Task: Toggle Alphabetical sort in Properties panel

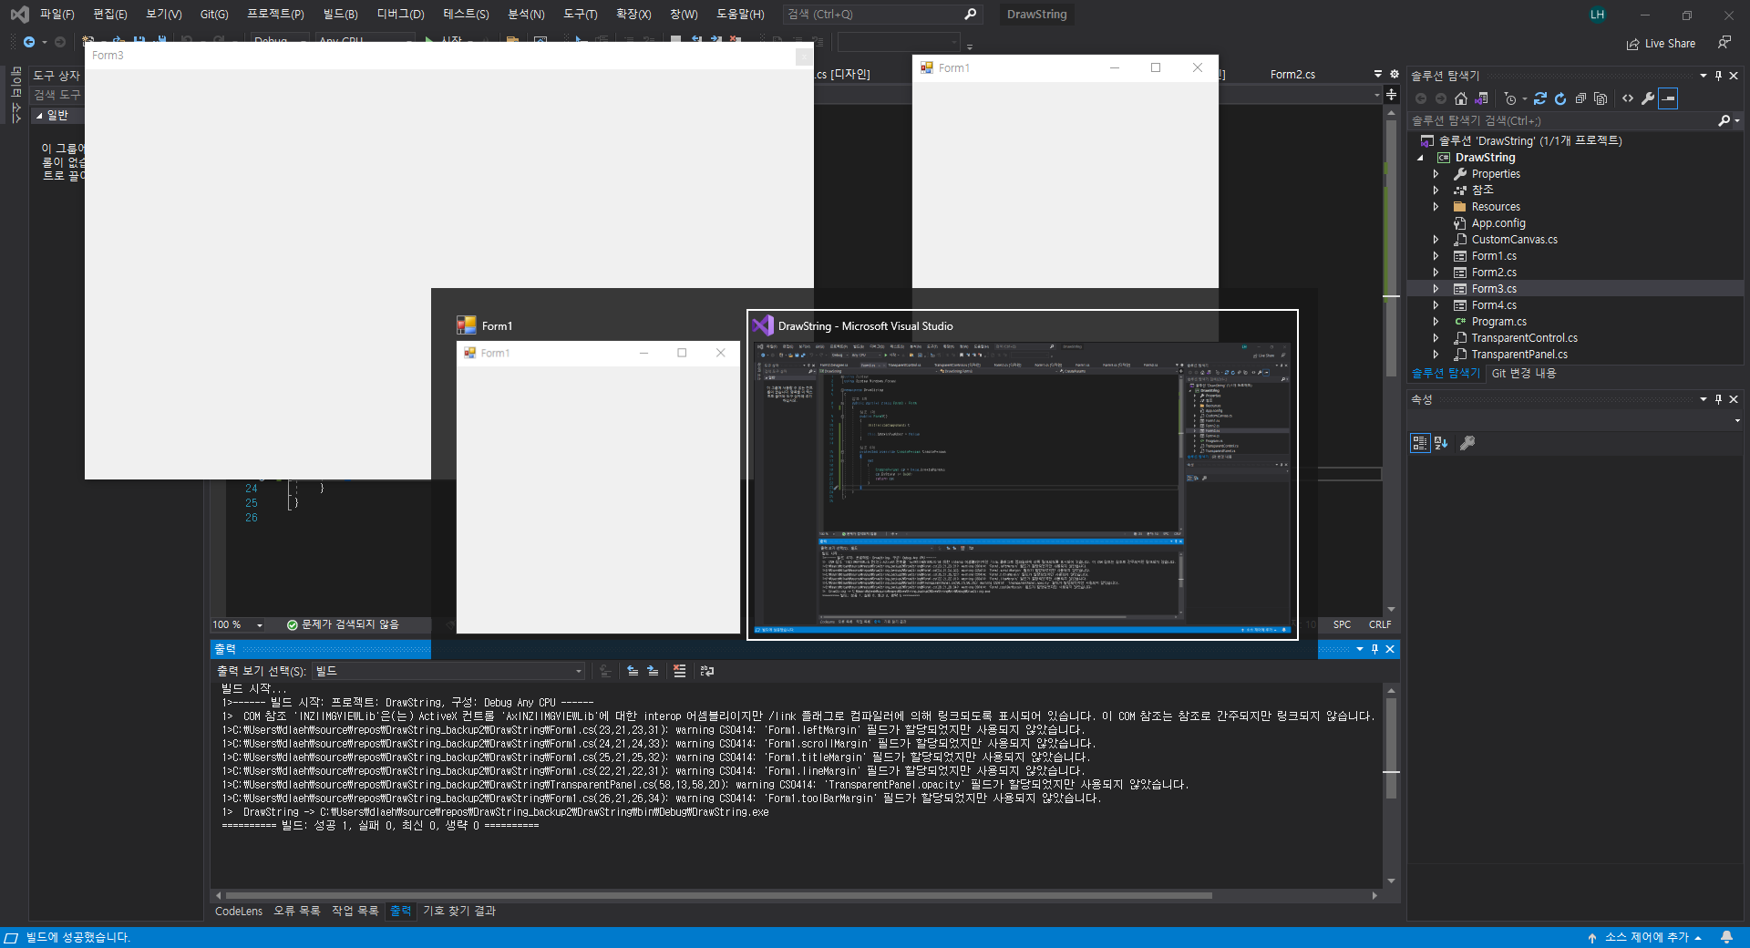Action: click(1441, 443)
